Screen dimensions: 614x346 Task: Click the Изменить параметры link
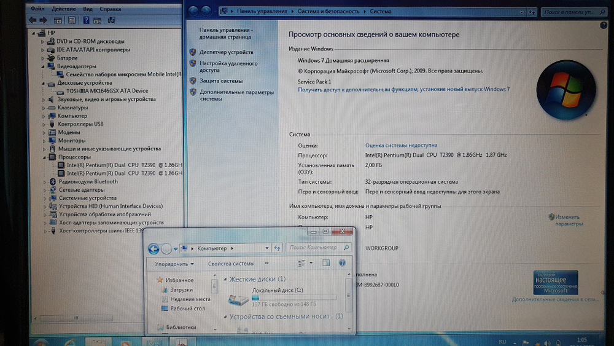coord(569,220)
